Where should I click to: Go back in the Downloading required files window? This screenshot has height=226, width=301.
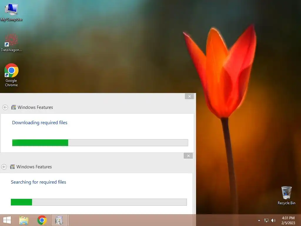(x=5, y=107)
